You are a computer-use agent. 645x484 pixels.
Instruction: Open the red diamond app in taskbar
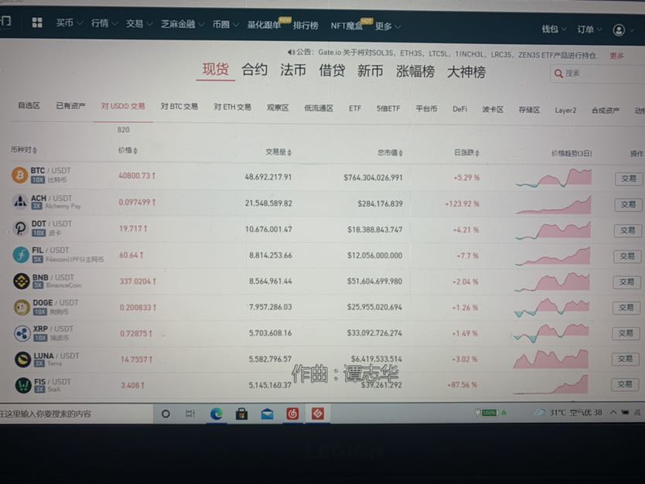click(318, 414)
